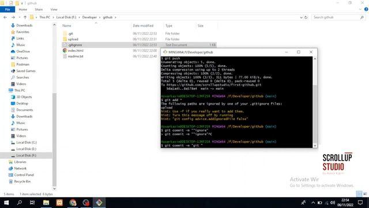Open Favorites in the navigation pane
The height and width of the screenshot is (208, 369).
(x=22, y=32)
